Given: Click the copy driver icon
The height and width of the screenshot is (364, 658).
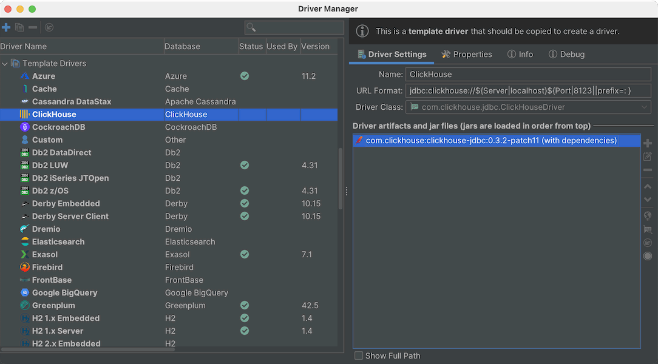Looking at the screenshot, I should point(19,27).
